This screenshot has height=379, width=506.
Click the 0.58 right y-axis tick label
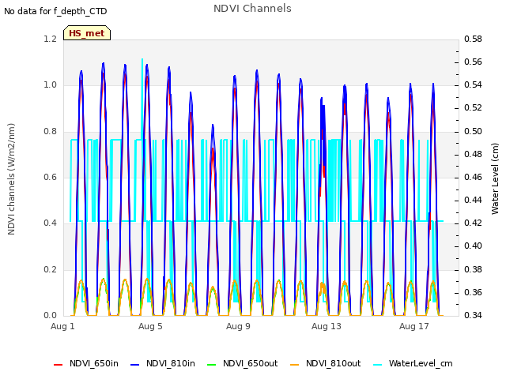pyautogui.click(x=473, y=39)
